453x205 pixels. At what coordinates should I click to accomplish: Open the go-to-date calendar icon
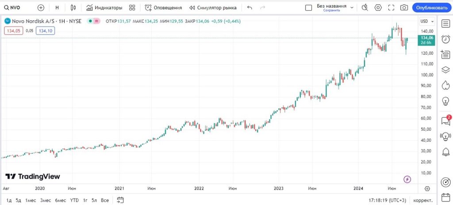pos(120,200)
